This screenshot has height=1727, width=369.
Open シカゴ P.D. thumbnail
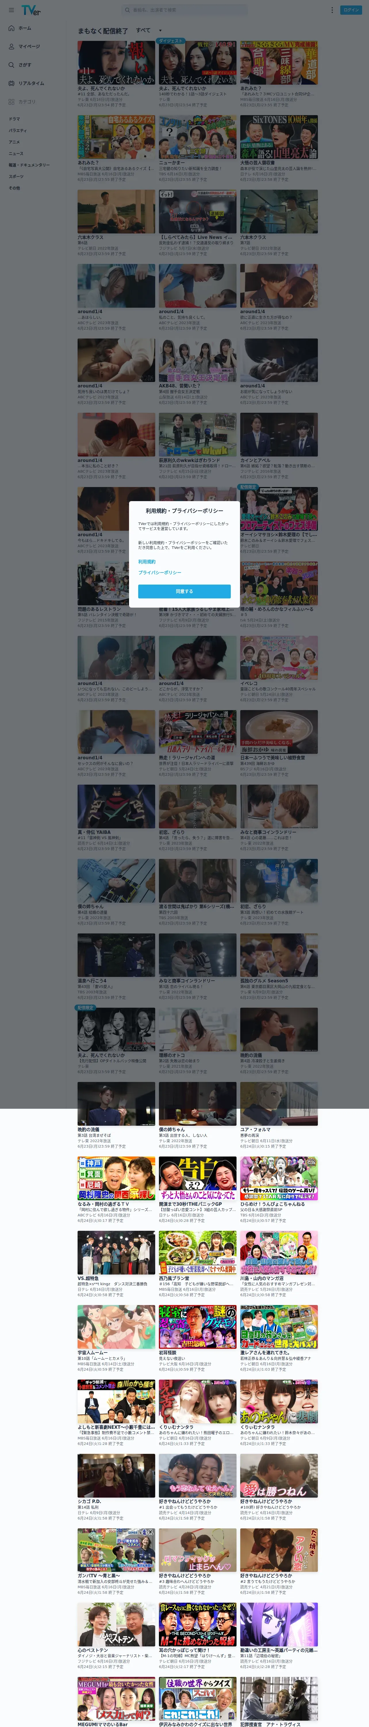tap(116, 1476)
